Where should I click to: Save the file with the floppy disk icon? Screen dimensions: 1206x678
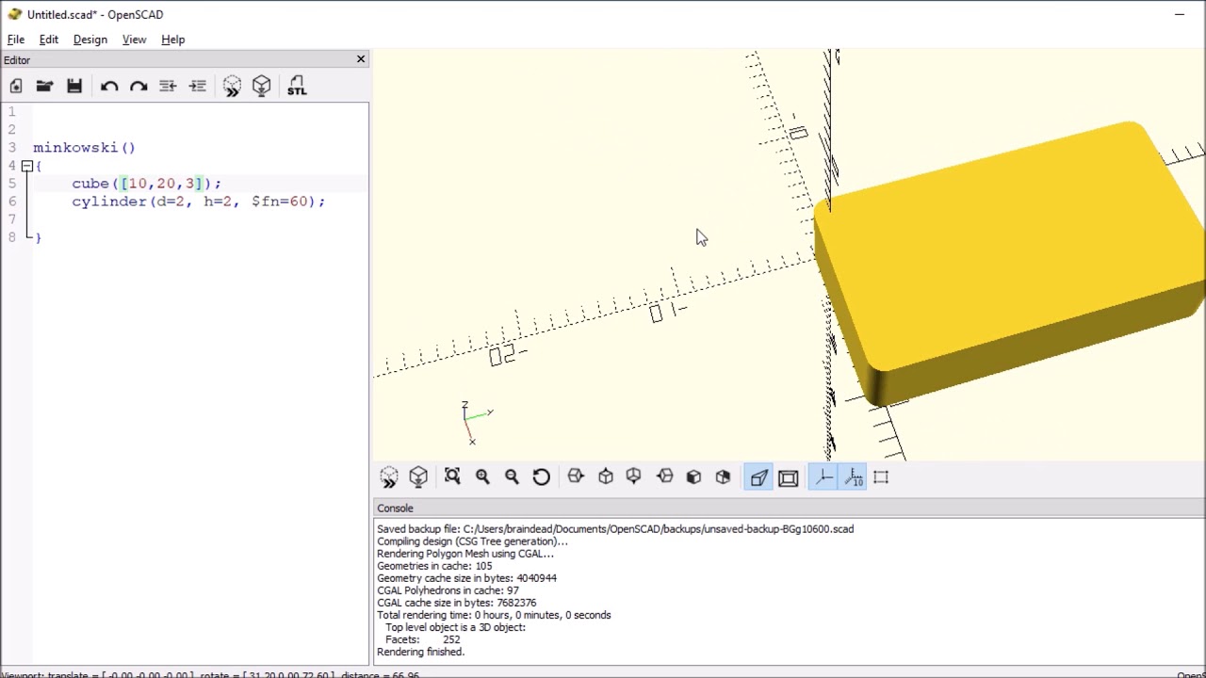[74, 87]
